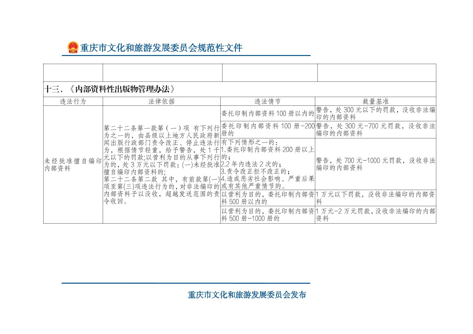The width and height of the screenshot is (473, 334).
Task: Click the penalty cell 1万元-2万元罚款
Action: (x=375, y=215)
